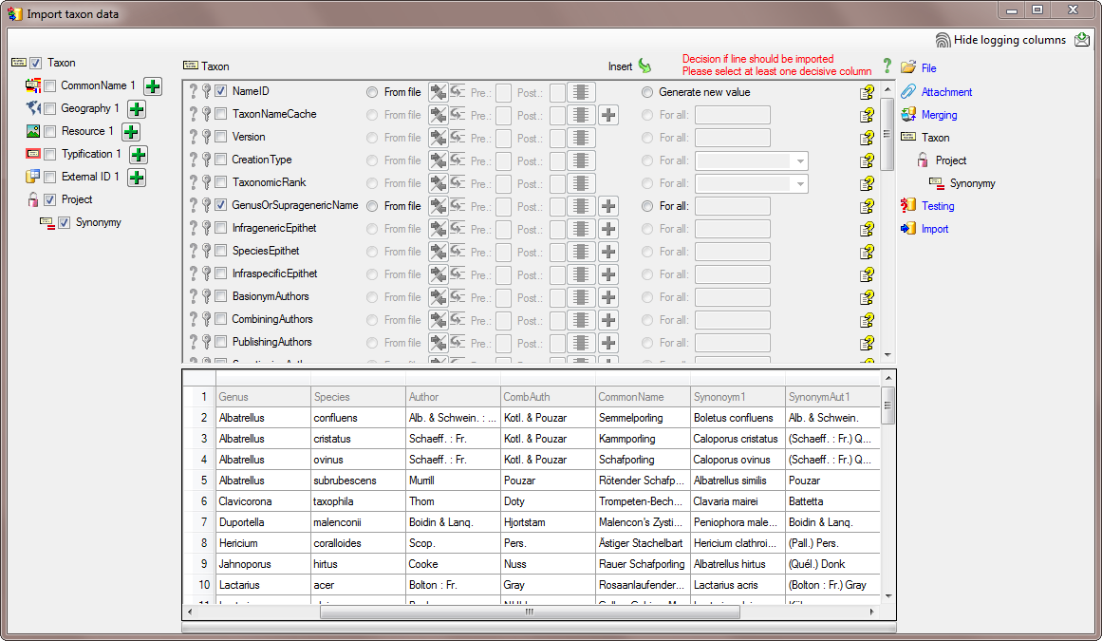Select From file radio for GenusOrSupragenericName
1102x641 pixels.
[x=372, y=206]
